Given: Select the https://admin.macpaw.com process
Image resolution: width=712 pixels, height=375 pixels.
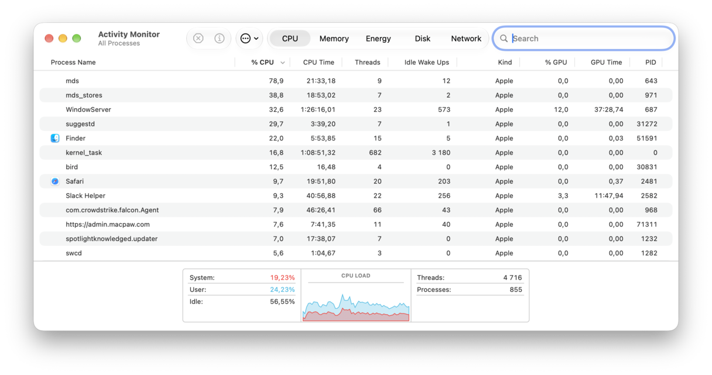Looking at the screenshot, I should point(108,225).
